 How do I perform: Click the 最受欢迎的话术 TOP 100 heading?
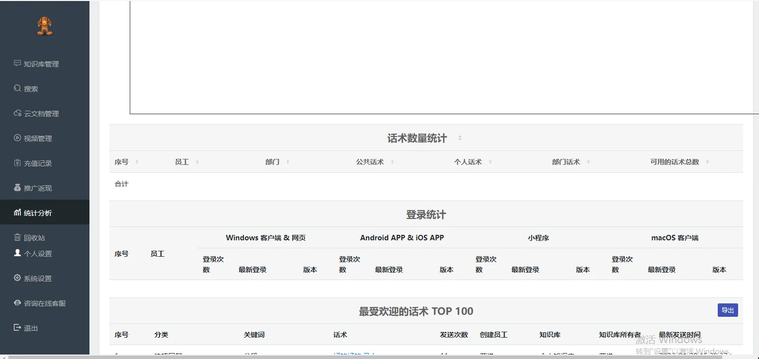pyautogui.click(x=416, y=311)
